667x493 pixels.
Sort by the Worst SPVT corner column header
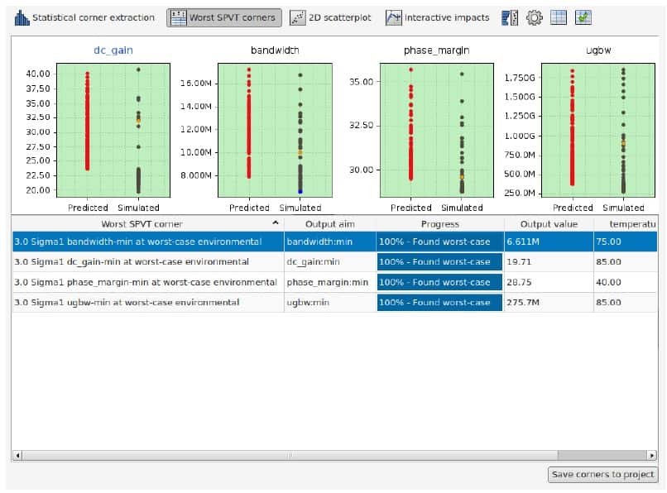pos(147,223)
